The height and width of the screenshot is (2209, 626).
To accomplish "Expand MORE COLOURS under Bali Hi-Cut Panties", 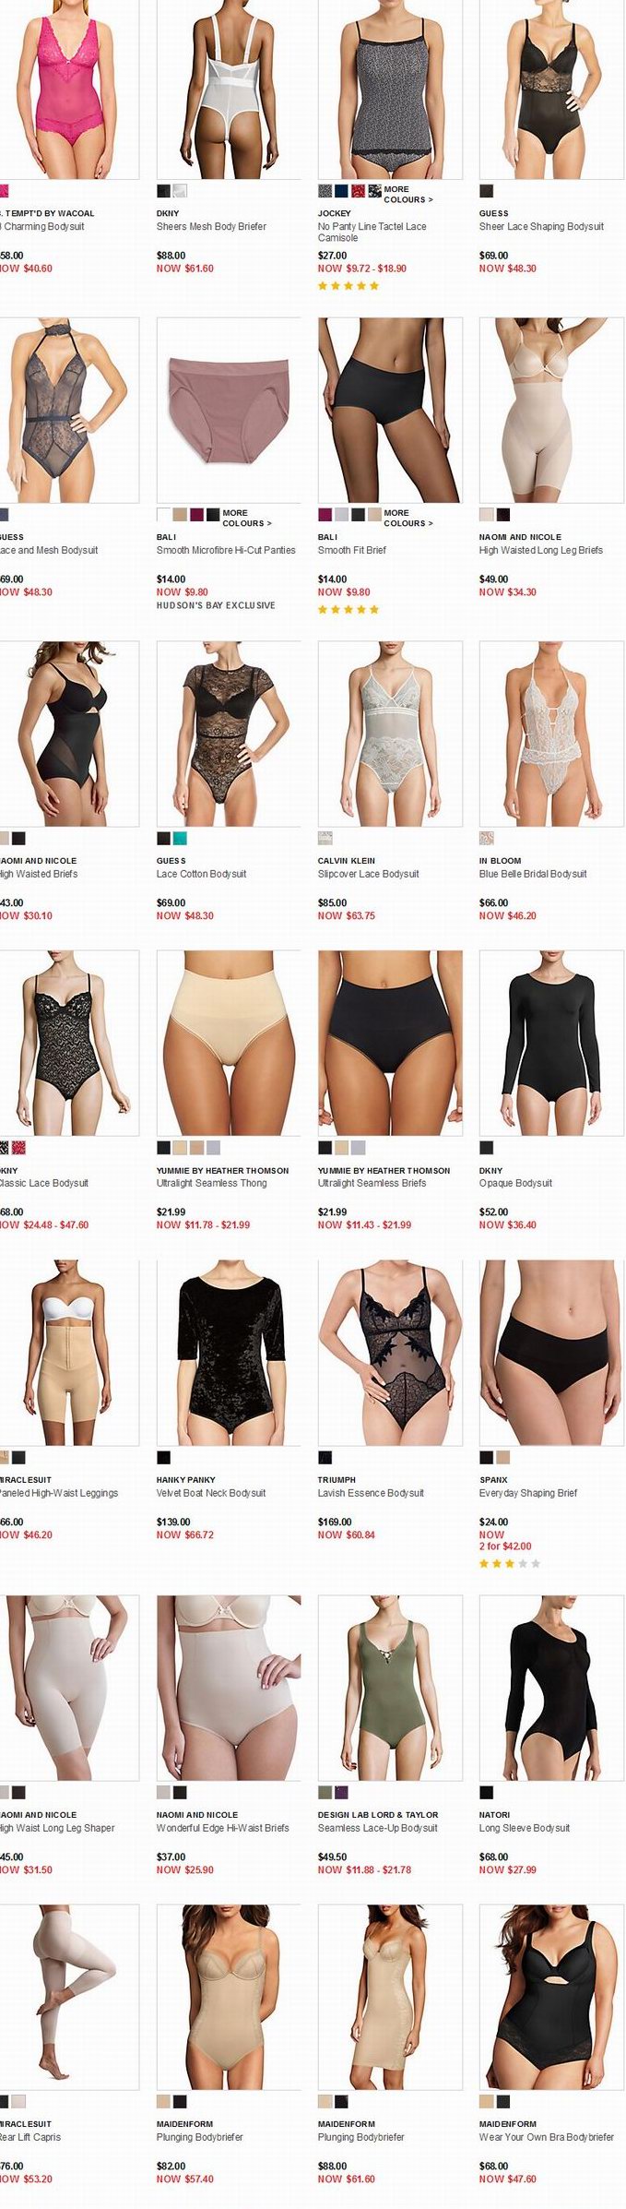I will tap(246, 518).
